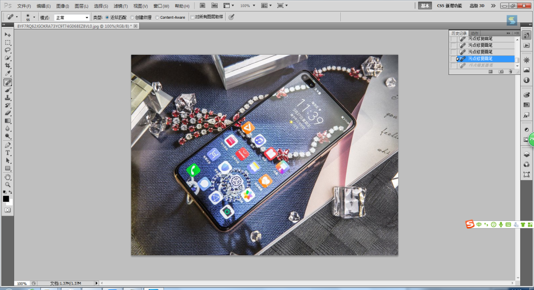
Task: Enable the 对所有图层取样 checkbox
Action: (192, 17)
